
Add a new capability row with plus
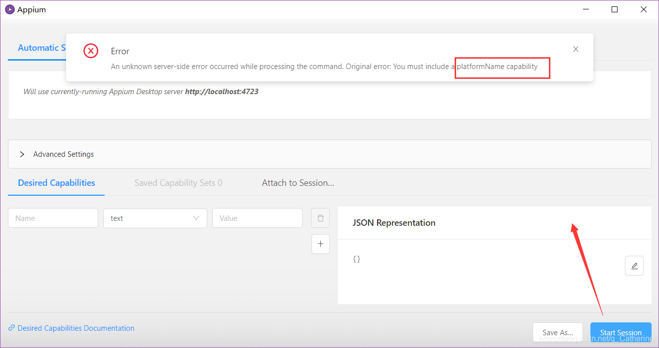320,244
